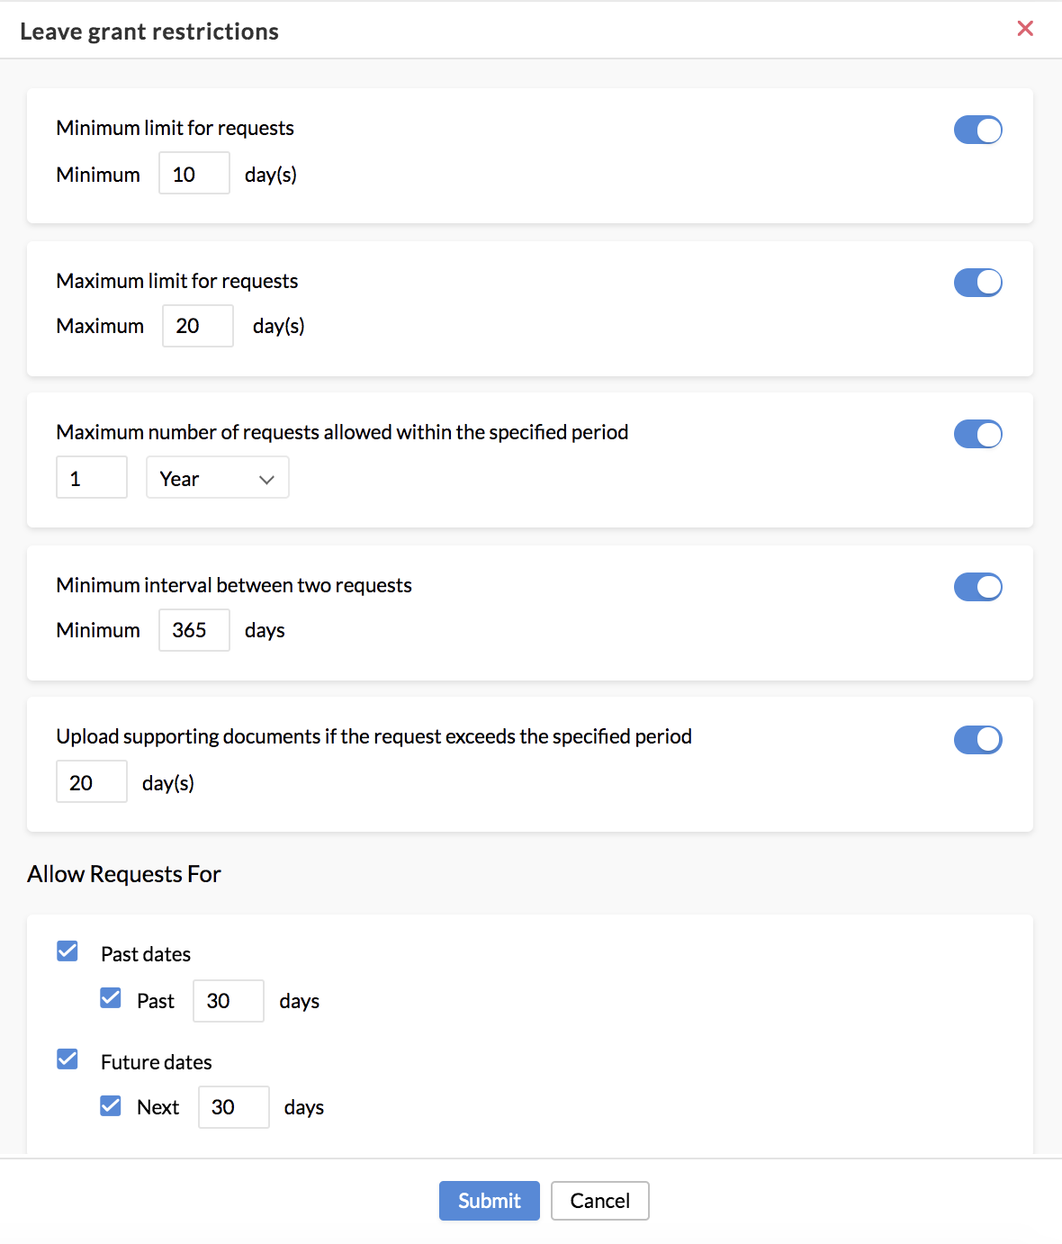Viewport: 1062px width, 1244px height.
Task: Uncheck the Past 30 days checkbox
Action: pyautogui.click(x=111, y=998)
